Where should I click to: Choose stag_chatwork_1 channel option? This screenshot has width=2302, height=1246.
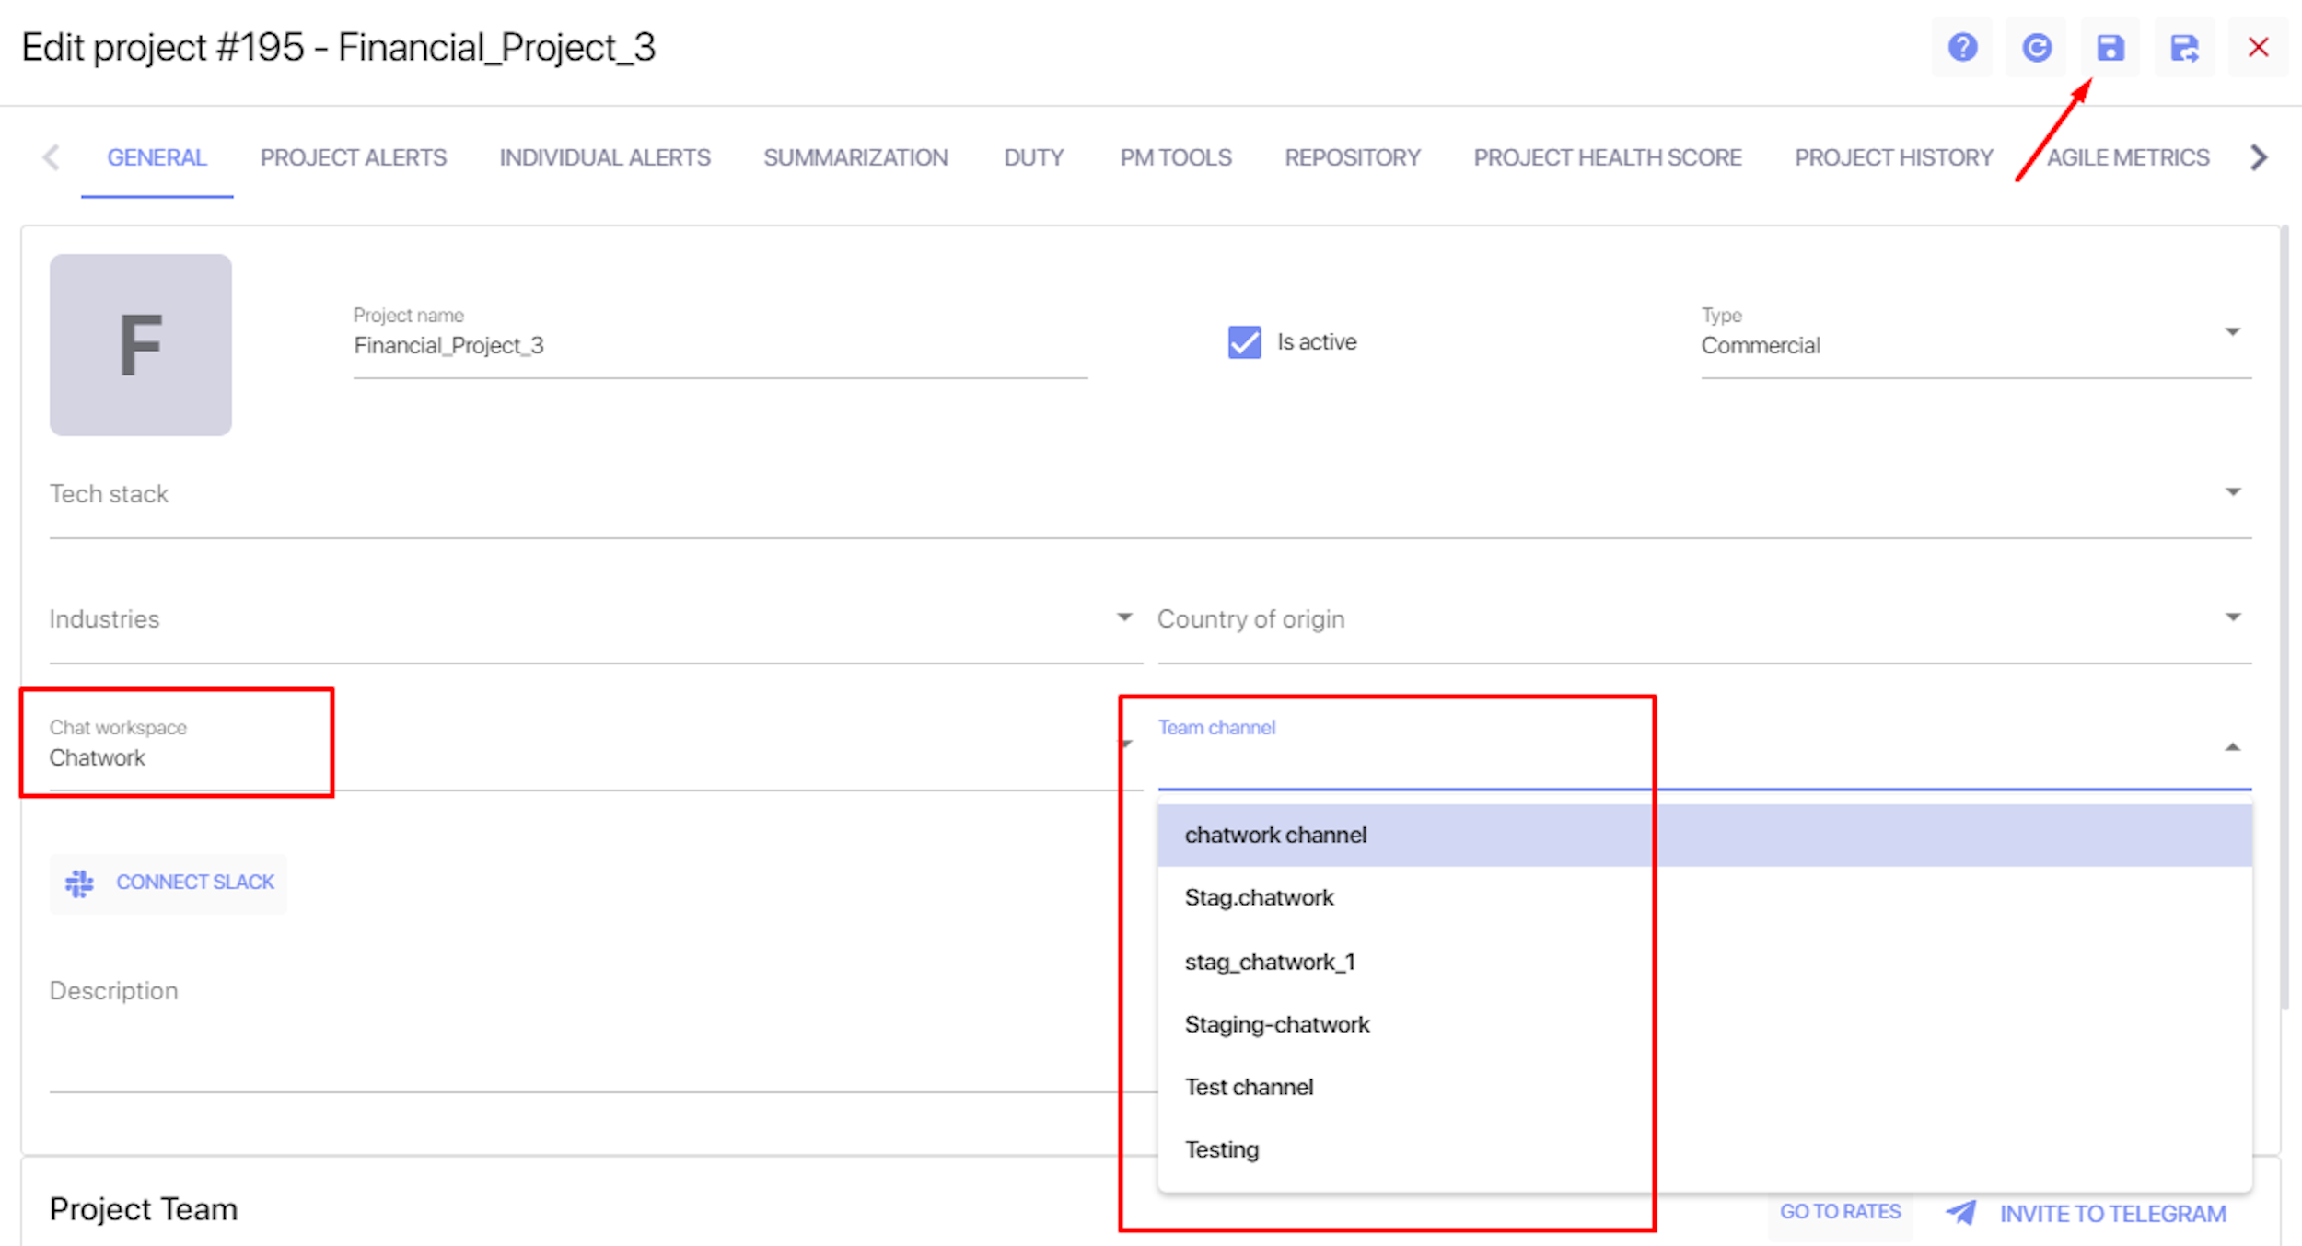(1704, 963)
